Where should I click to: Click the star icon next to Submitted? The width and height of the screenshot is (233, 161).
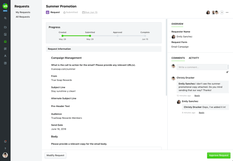click(64, 12)
